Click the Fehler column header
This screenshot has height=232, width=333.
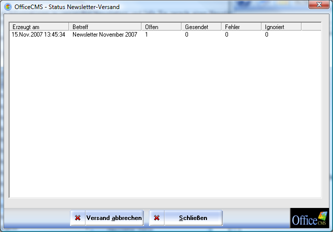click(241, 27)
